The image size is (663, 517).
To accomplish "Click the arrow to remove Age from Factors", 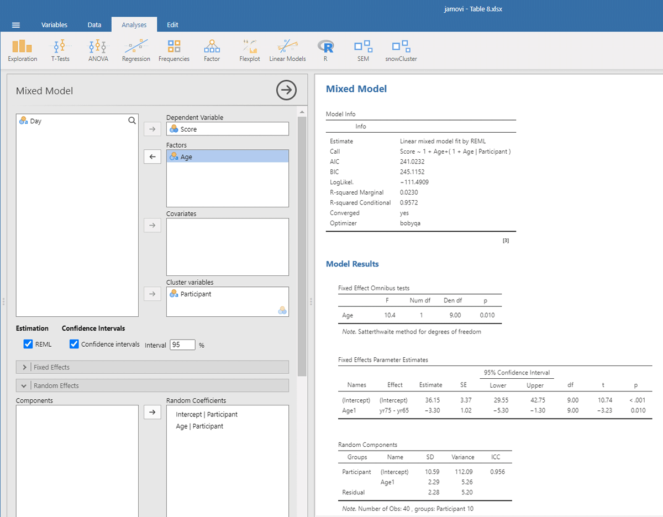I will tap(152, 157).
